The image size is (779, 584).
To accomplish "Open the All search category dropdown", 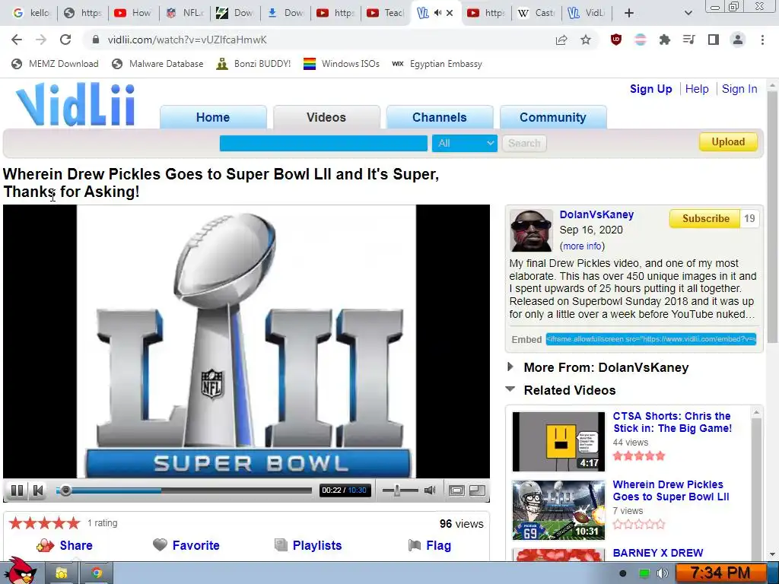I will (x=465, y=143).
